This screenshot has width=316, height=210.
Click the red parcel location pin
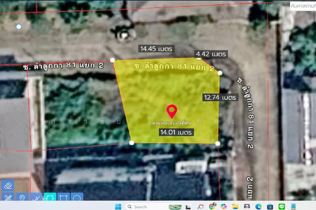point(172,111)
